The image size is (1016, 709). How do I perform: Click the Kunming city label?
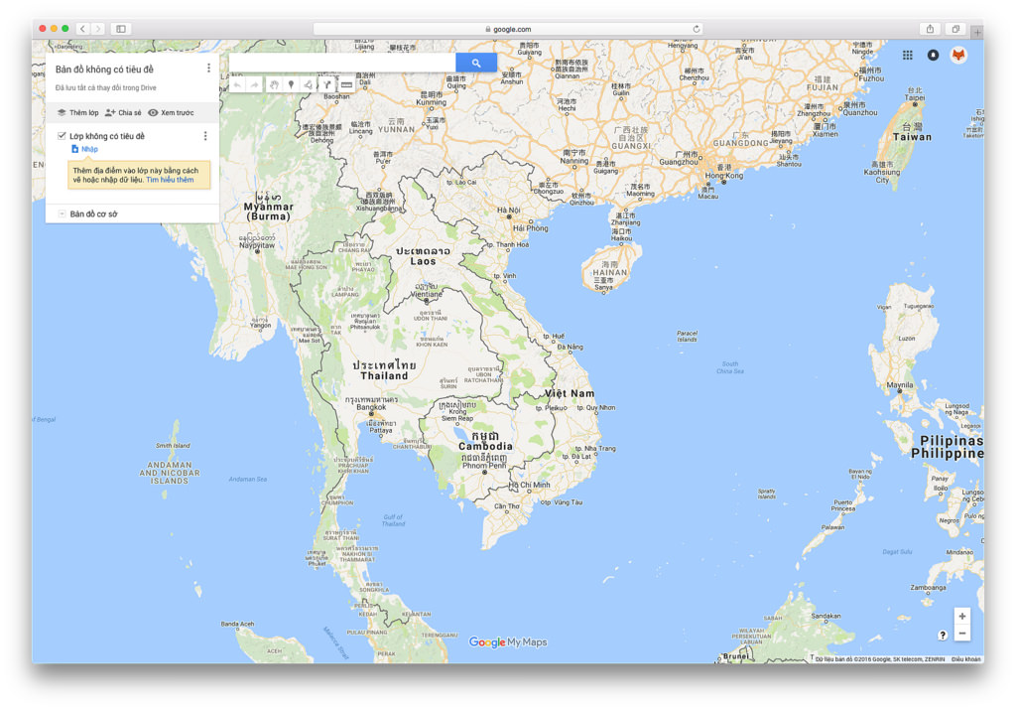click(x=431, y=102)
